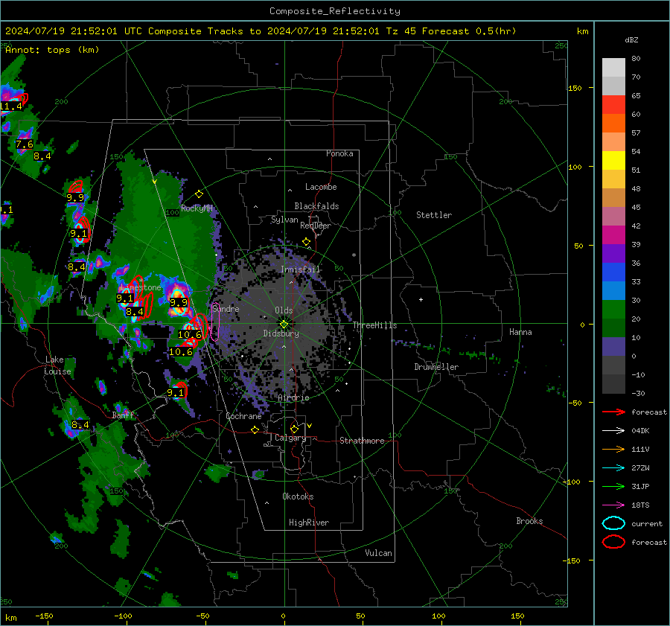
Task: Click the Lake Louise label
Action: (57, 365)
